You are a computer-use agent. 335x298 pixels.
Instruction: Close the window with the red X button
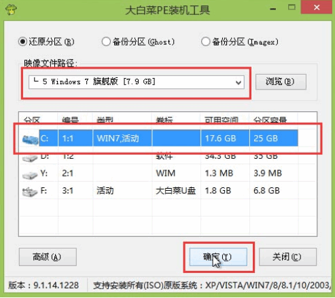click(x=317, y=7)
